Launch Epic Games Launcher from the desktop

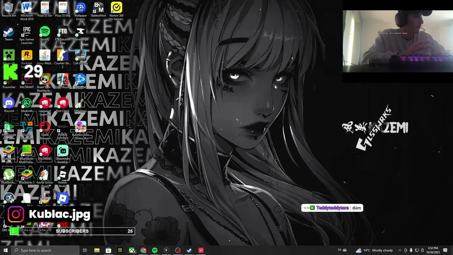click(x=27, y=35)
